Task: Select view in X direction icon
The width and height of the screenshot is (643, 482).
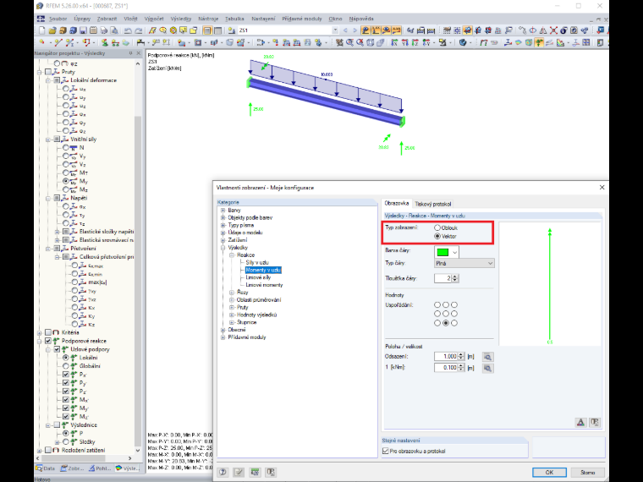Action: tap(394, 42)
